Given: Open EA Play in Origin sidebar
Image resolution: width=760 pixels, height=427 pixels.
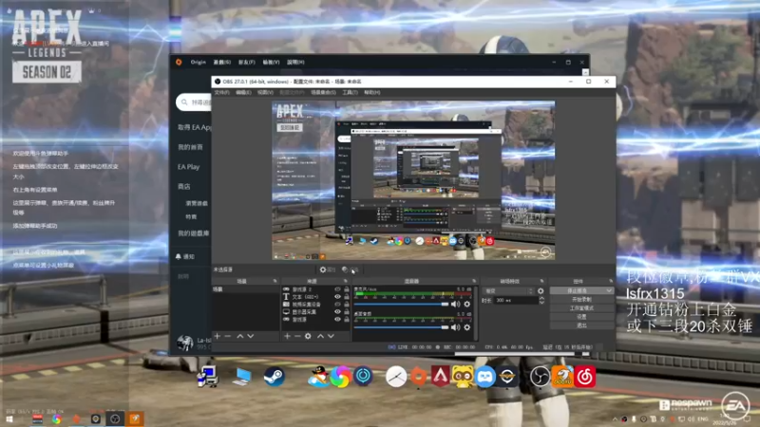Looking at the screenshot, I should [x=188, y=167].
